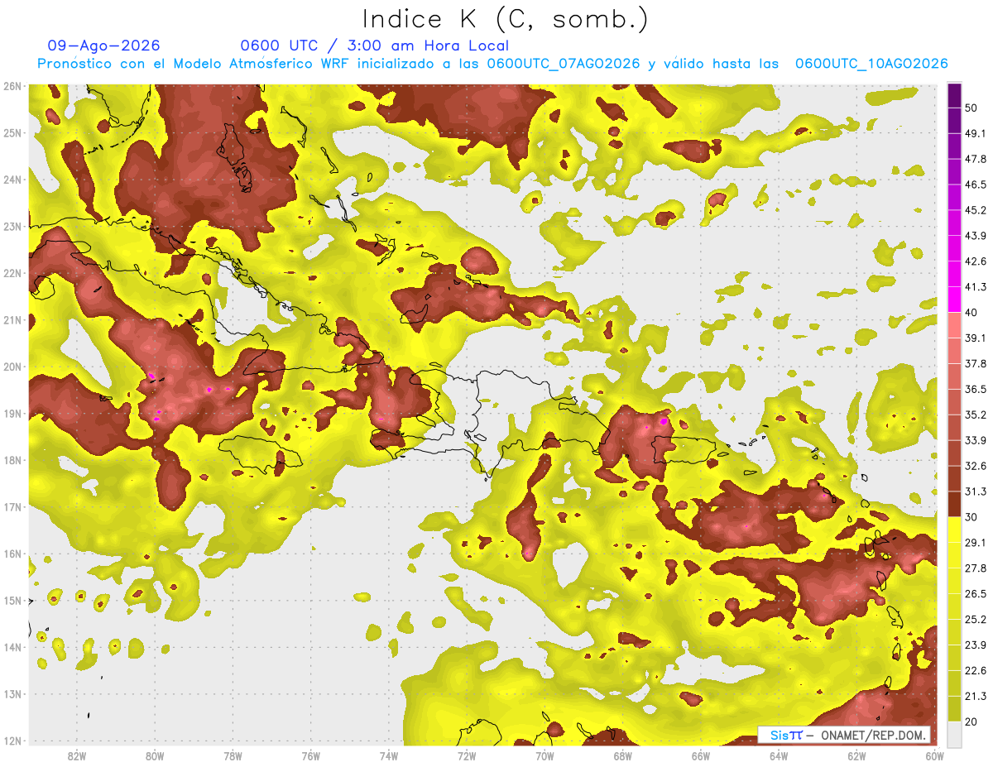Click the 21N latitude label
Screen dimensions: 993x767
point(12,319)
